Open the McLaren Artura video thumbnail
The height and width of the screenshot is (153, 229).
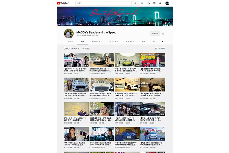127,60
